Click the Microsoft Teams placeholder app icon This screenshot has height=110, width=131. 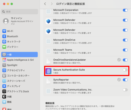click(x=48, y=51)
